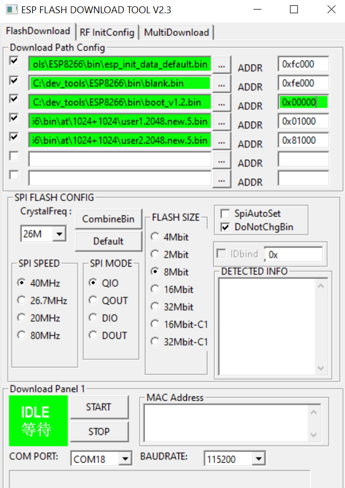Viewport: 345px width, 488px height.
Task: Open the CrystalFreq 26M dropdown
Action: (x=59, y=233)
